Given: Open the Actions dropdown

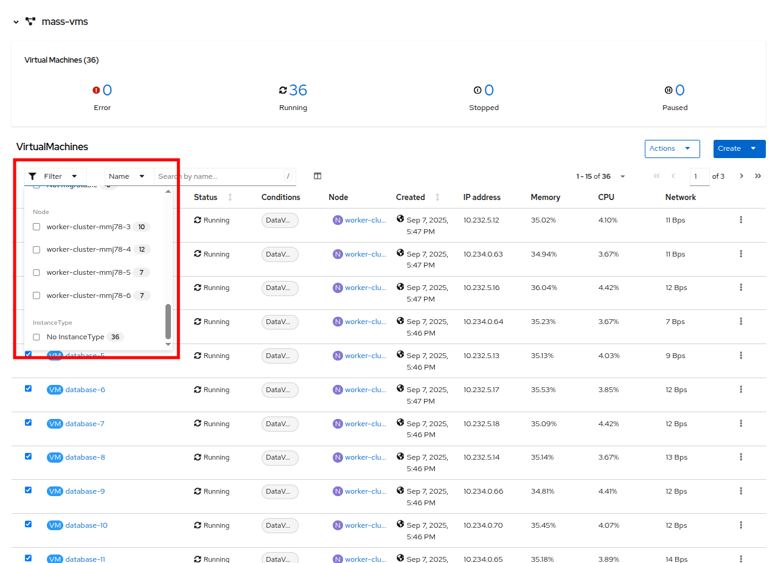Looking at the screenshot, I should (x=672, y=148).
